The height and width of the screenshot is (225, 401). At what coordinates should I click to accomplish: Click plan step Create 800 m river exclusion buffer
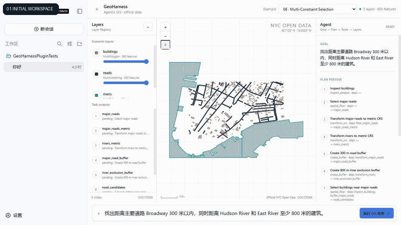coord(357,174)
